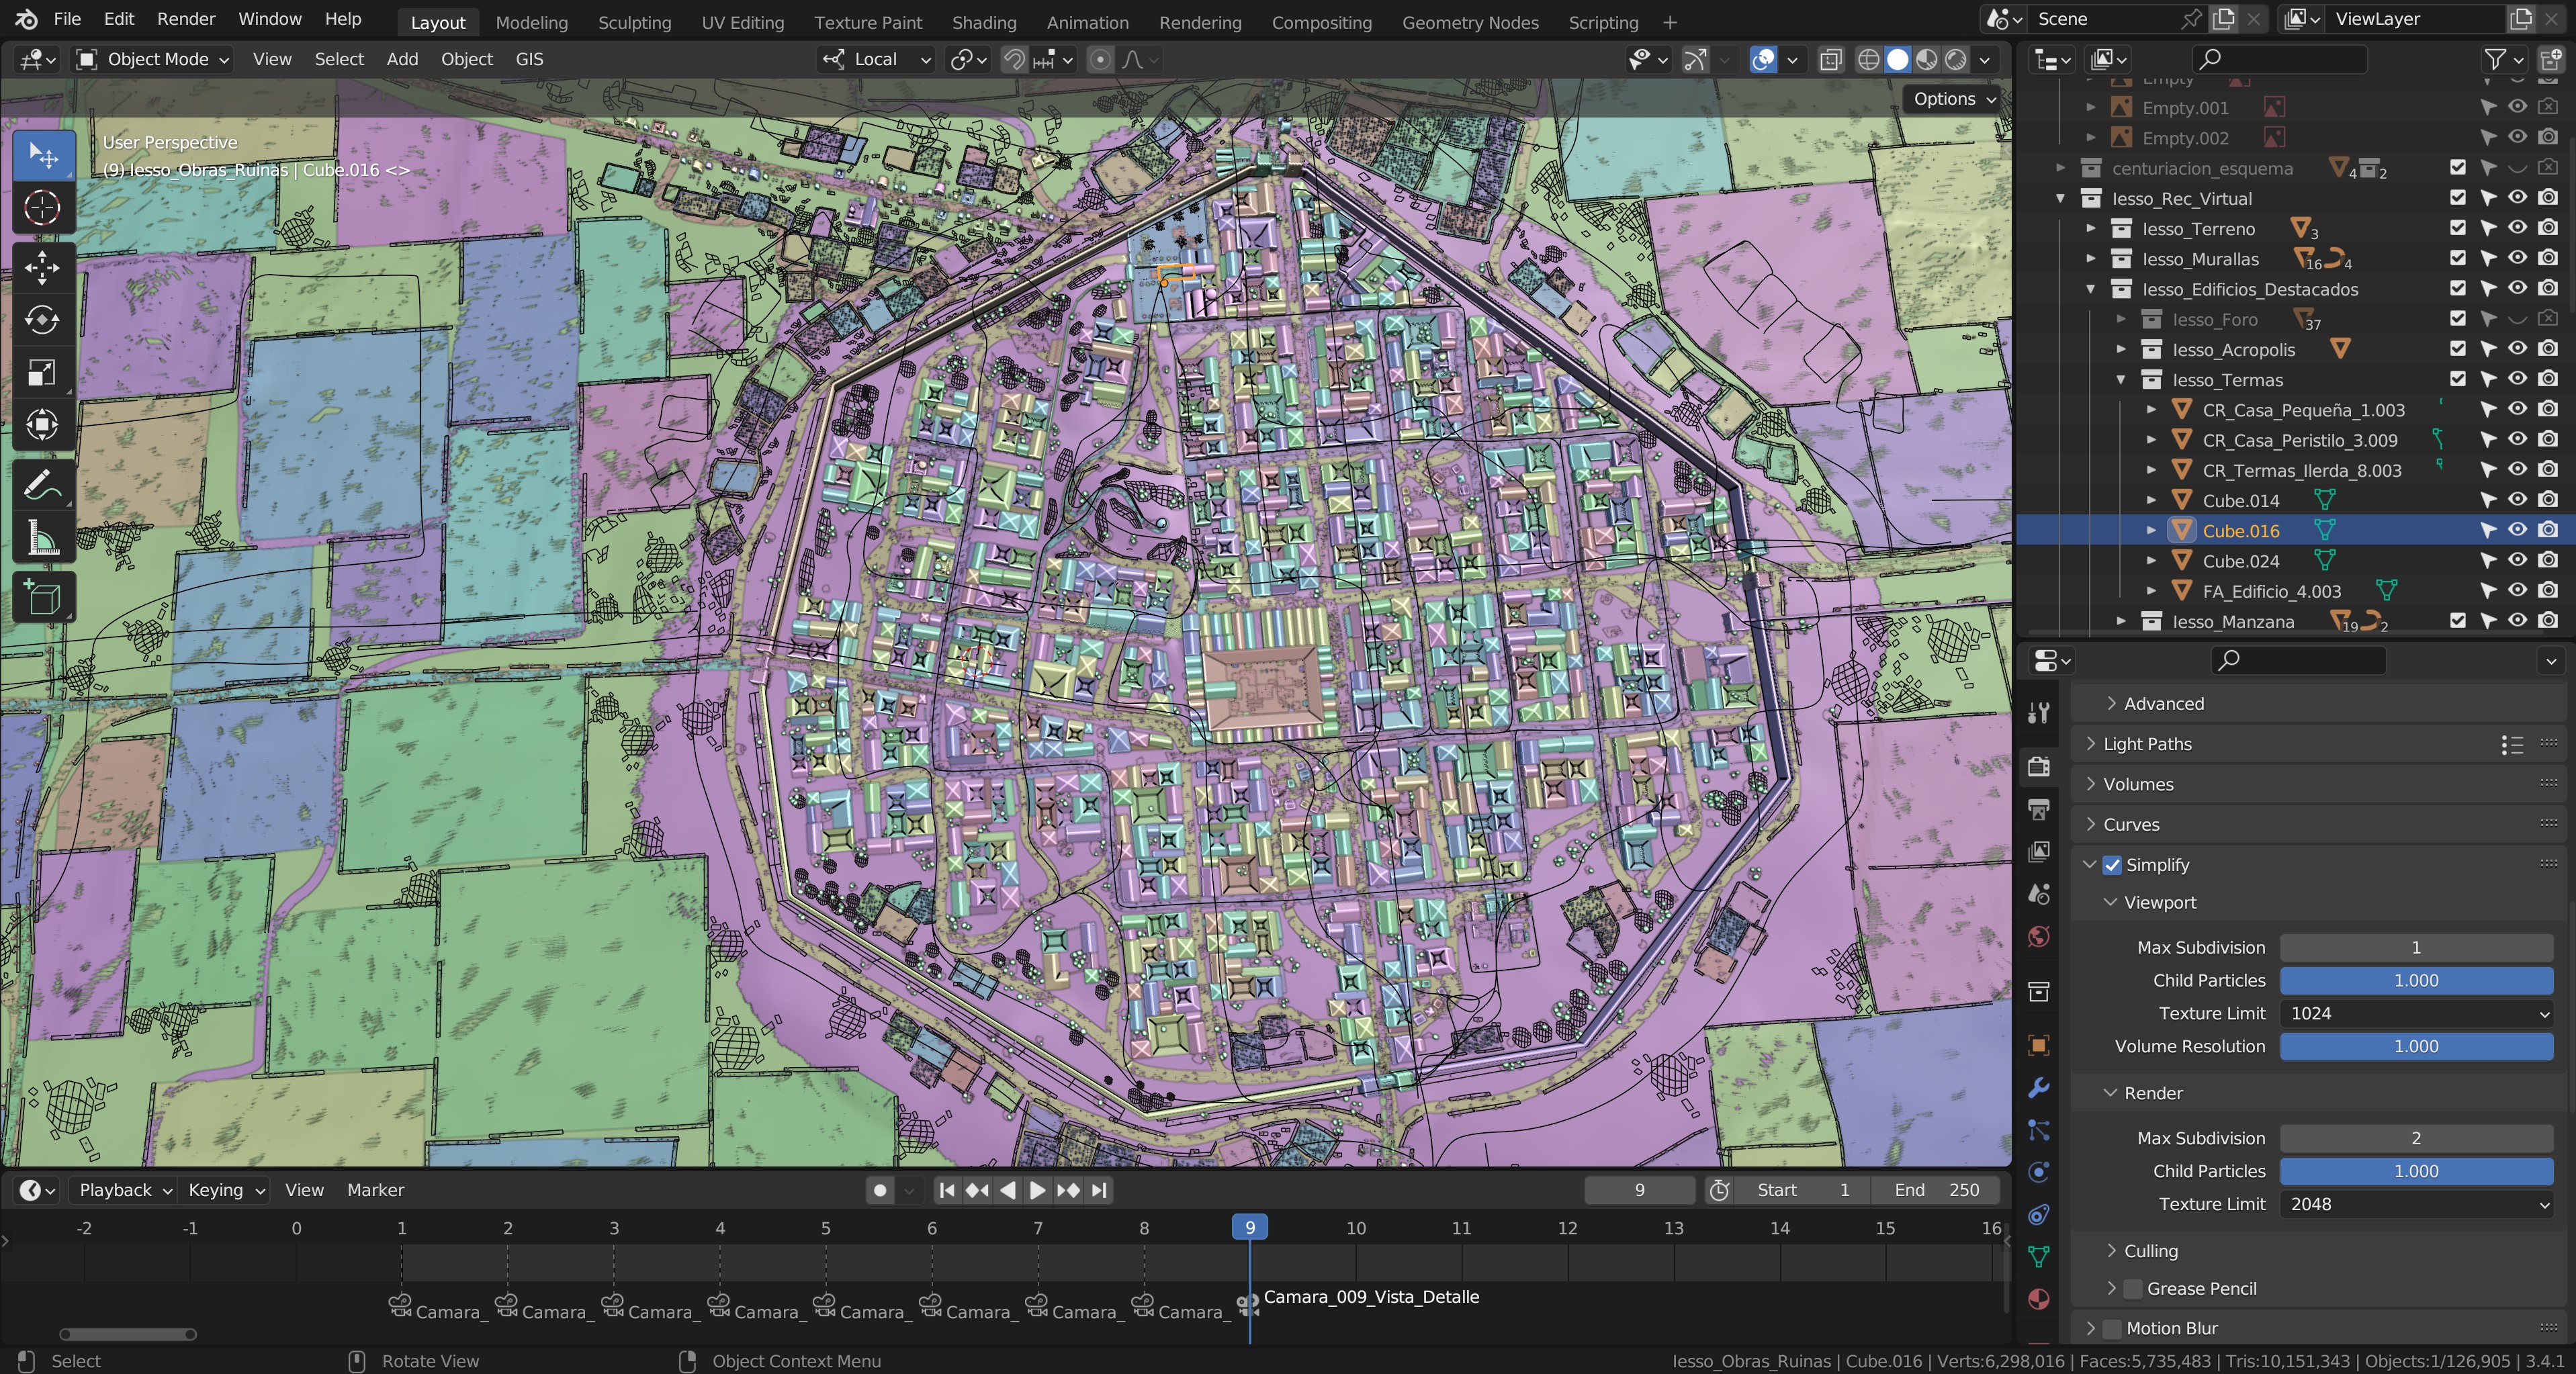Switch to rendered viewport shading

pyautogui.click(x=1956, y=60)
